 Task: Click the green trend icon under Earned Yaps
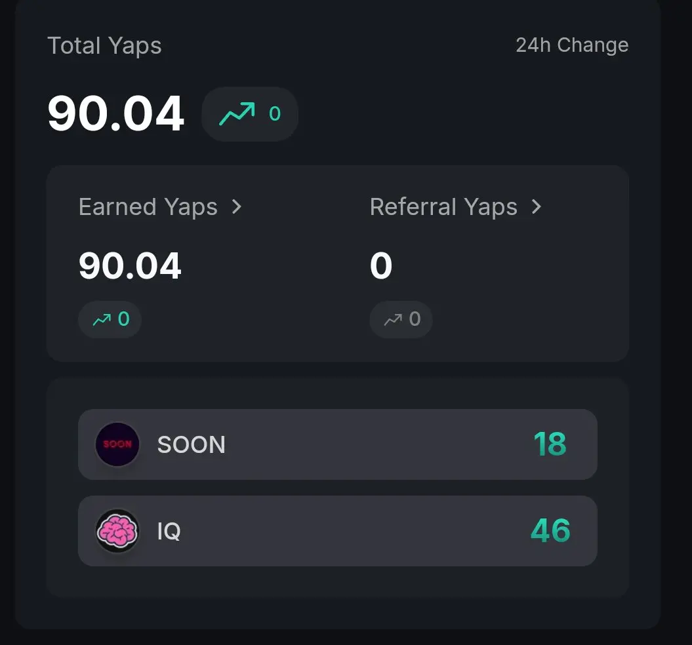tap(102, 319)
